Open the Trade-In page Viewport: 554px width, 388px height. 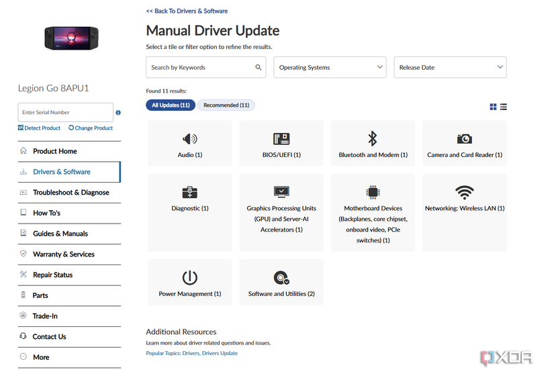click(69, 316)
